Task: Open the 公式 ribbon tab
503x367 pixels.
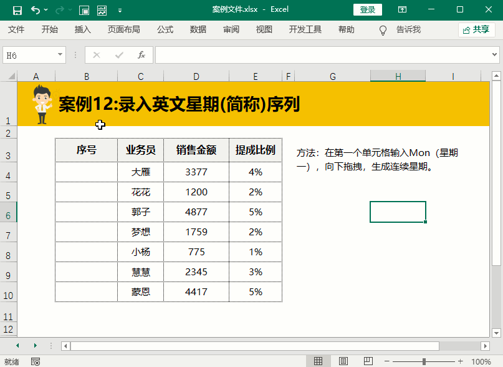Action: (x=165, y=29)
